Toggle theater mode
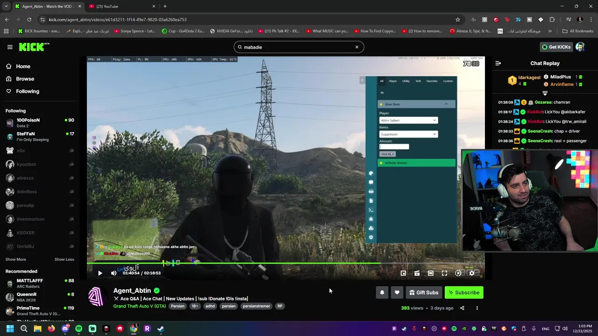 [x=431, y=273]
